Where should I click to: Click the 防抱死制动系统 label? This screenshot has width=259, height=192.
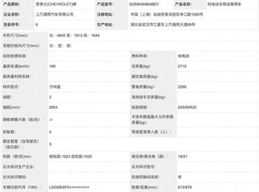[x=145, y=177]
